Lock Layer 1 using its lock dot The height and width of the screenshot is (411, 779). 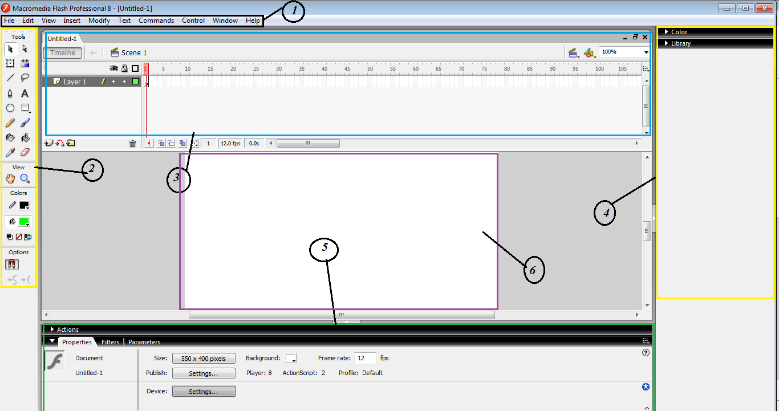coord(124,82)
